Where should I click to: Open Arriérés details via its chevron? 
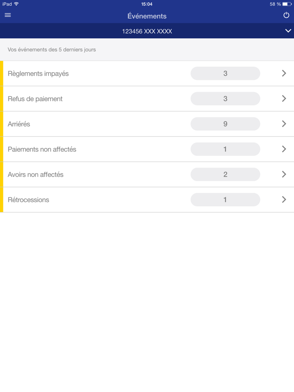click(283, 124)
